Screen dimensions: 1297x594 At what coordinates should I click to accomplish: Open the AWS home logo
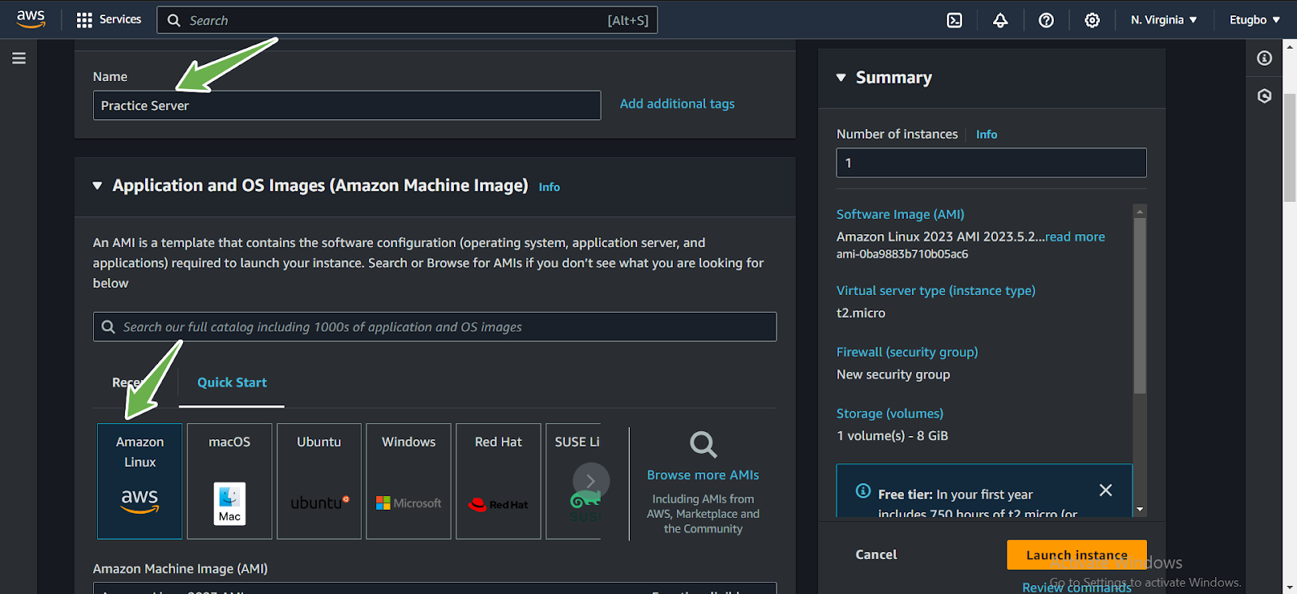31,19
